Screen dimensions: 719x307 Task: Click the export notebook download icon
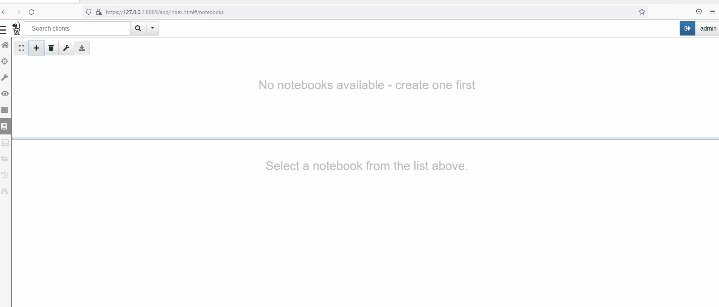coord(81,48)
